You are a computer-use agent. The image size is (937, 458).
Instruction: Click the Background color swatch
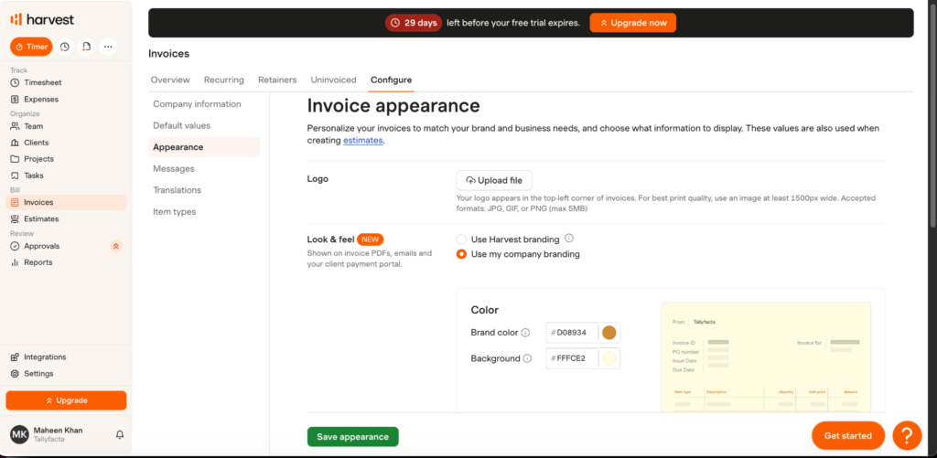(x=609, y=358)
